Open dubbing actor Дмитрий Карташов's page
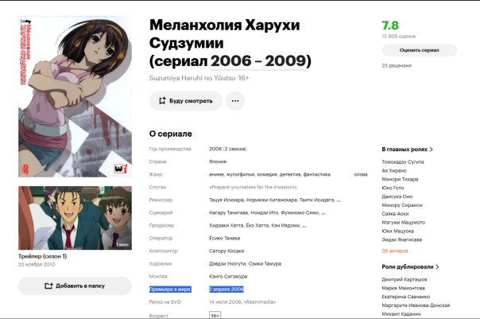Image resolution: width=480 pixels, height=319 pixels. [405, 279]
